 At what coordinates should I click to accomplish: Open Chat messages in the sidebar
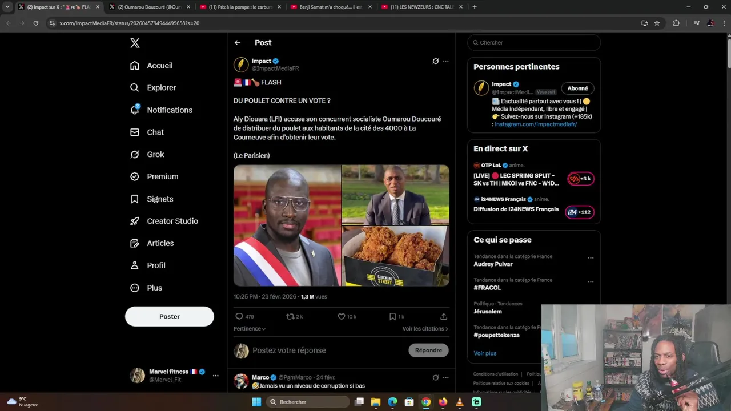click(147, 132)
